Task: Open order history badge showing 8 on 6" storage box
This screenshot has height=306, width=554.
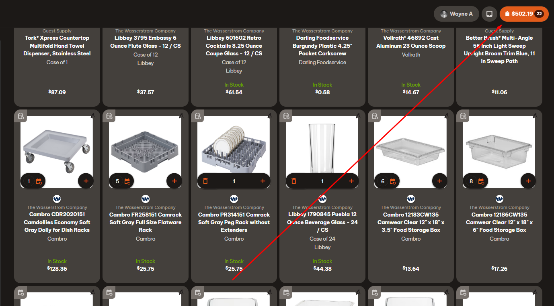Action: pos(475,181)
